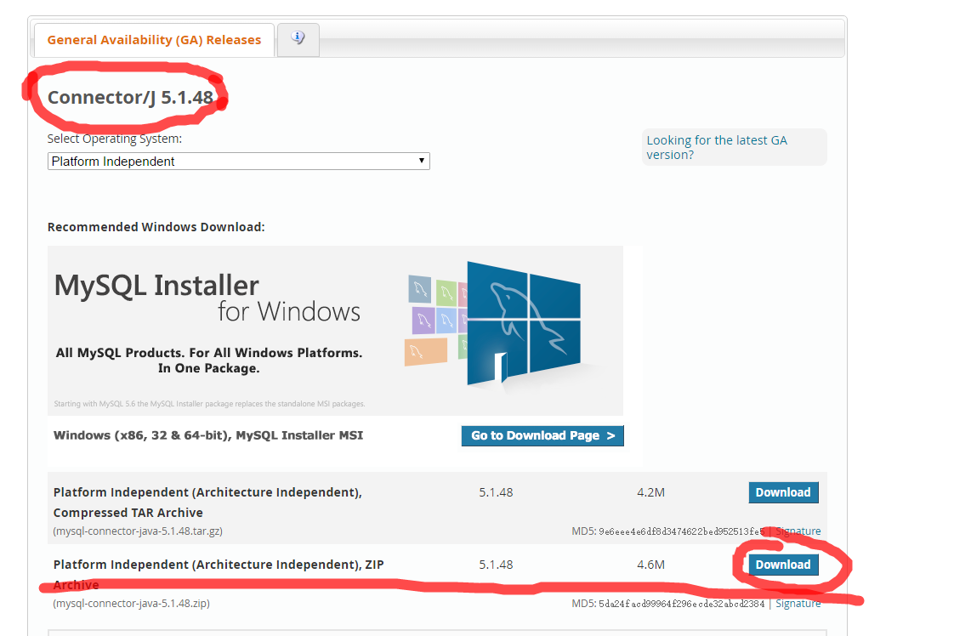Click the Platform Independent ZIP Archive title

(219, 575)
